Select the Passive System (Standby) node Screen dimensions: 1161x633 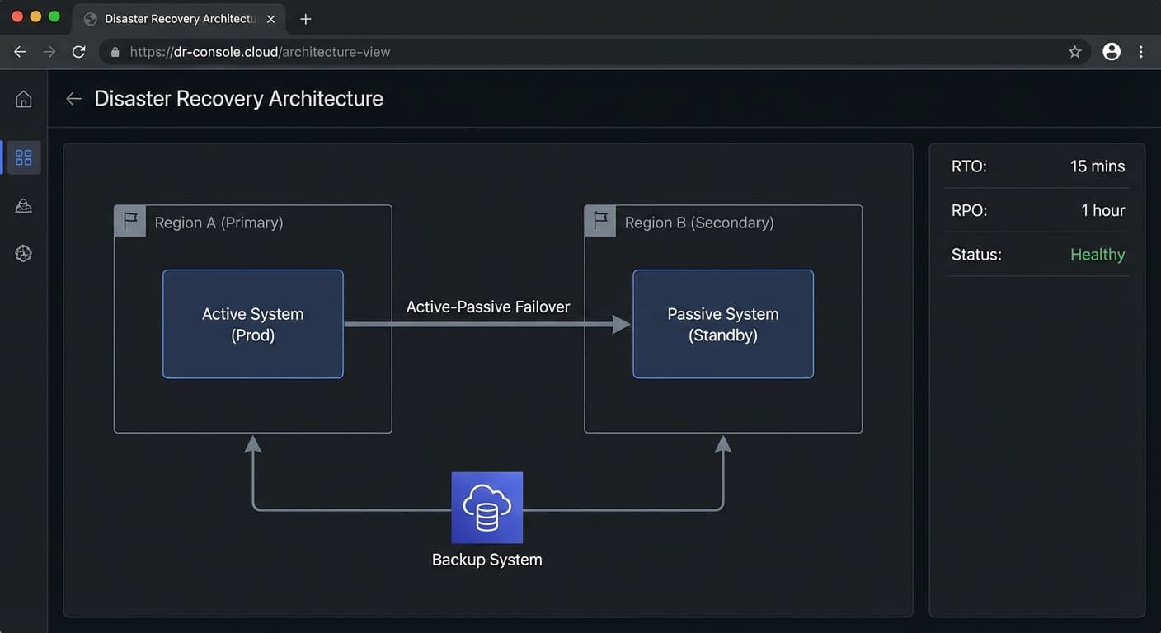723,324
